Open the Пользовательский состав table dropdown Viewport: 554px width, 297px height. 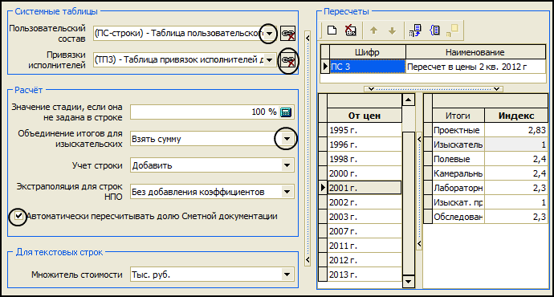coord(270,34)
